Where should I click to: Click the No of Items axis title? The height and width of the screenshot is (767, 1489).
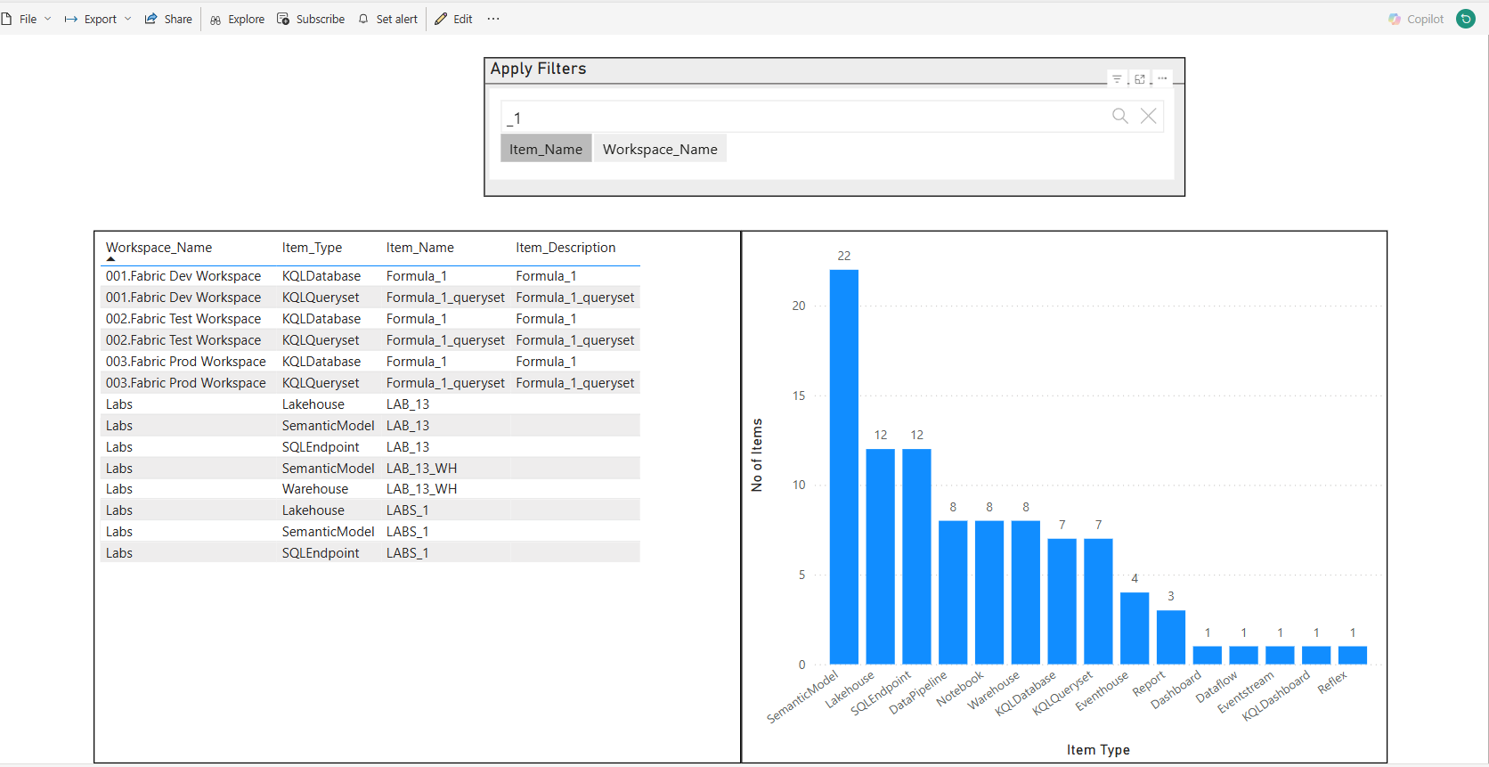[x=757, y=455]
